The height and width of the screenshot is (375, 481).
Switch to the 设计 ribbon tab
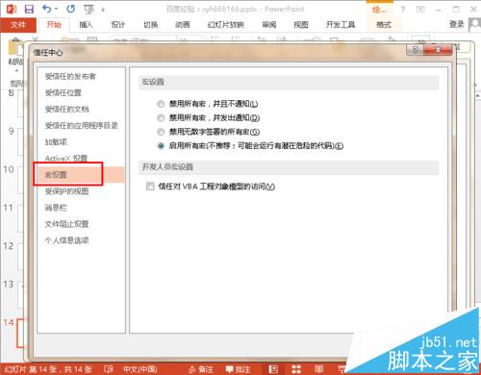pyautogui.click(x=117, y=25)
